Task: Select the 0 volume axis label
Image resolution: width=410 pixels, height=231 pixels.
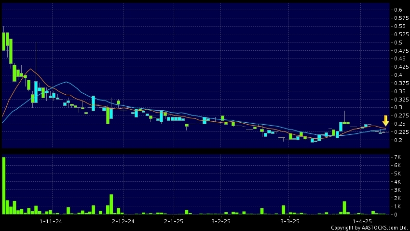Action: point(396,215)
